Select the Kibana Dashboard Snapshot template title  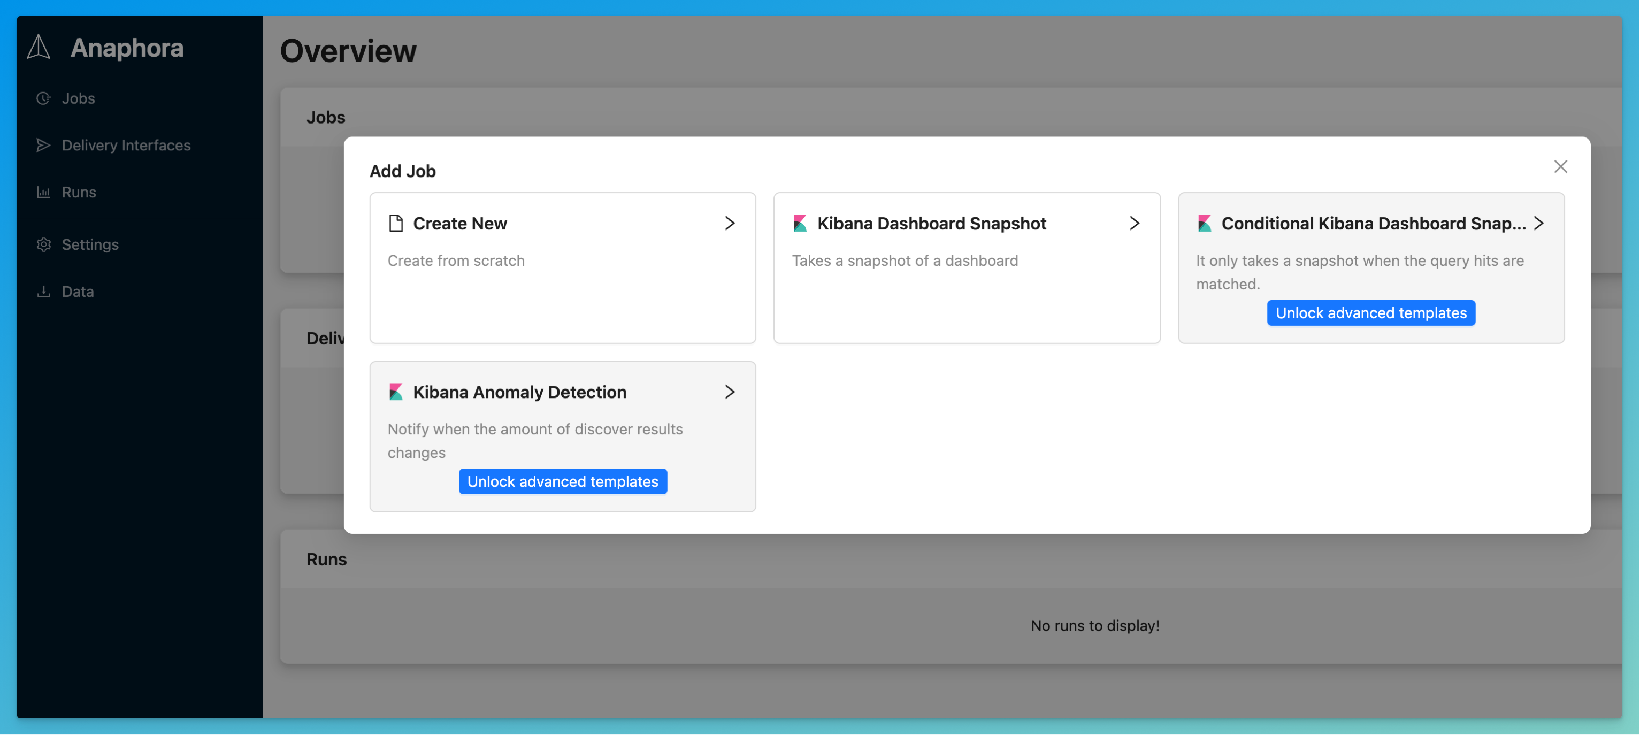[931, 223]
